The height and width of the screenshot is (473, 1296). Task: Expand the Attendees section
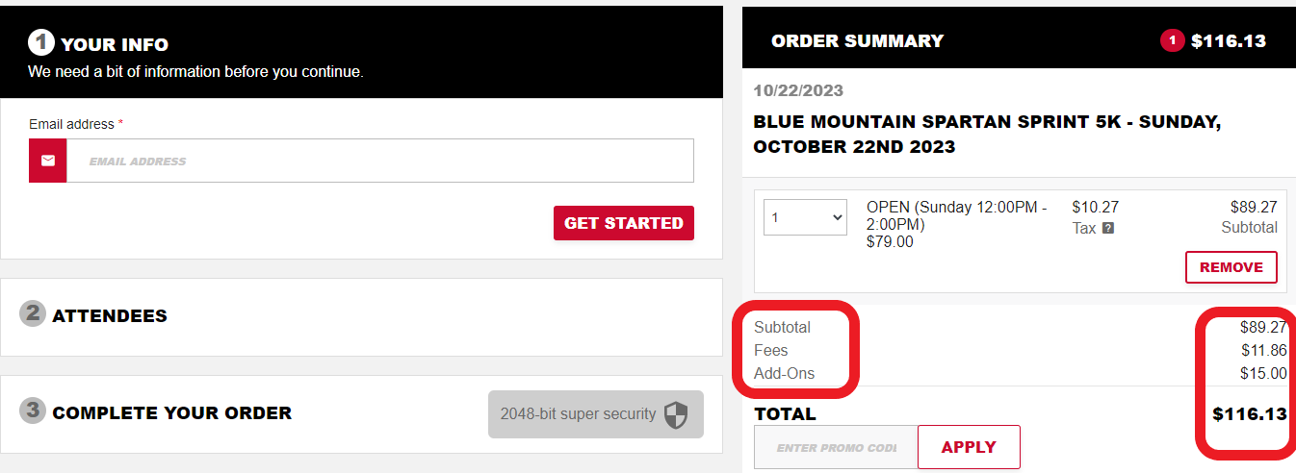tap(361, 317)
